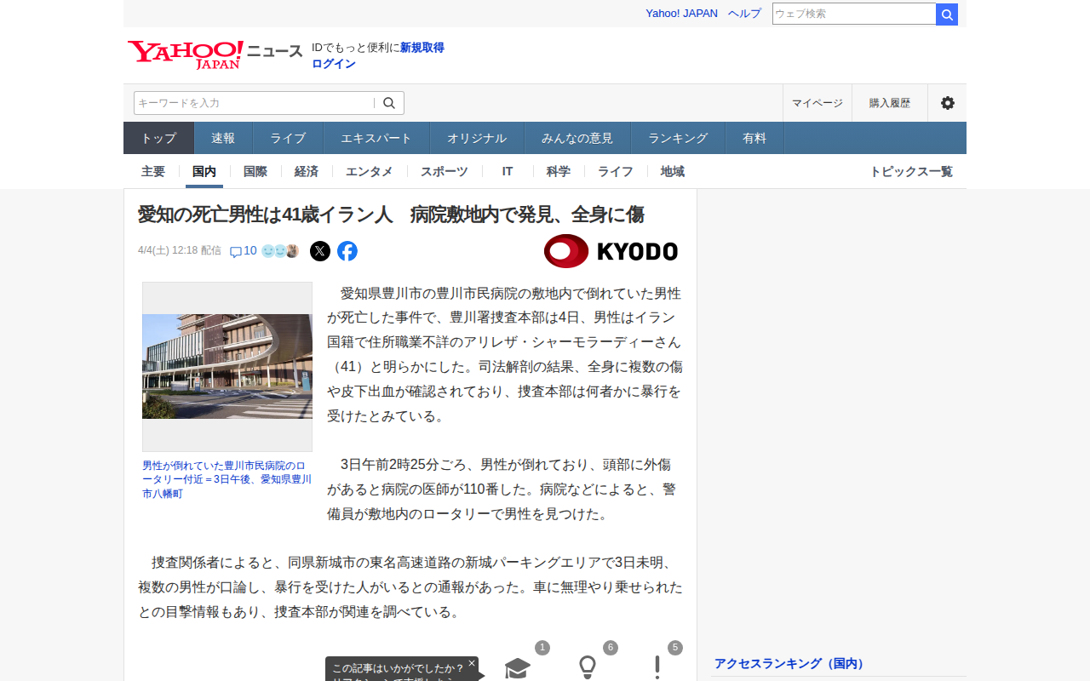Image resolution: width=1090 pixels, height=681 pixels.
Task: Select the ライブ tab
Action: [288, 138]
